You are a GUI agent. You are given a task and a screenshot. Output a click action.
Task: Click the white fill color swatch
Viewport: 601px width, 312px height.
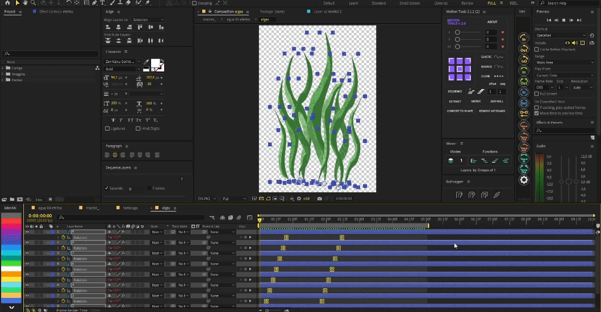(x=155, y=63)
